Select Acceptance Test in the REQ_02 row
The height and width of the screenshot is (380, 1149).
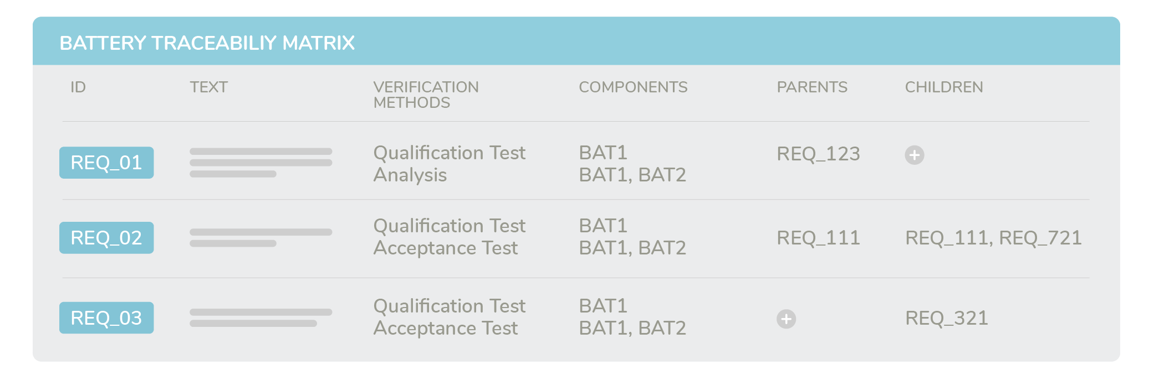coord(446,248)
